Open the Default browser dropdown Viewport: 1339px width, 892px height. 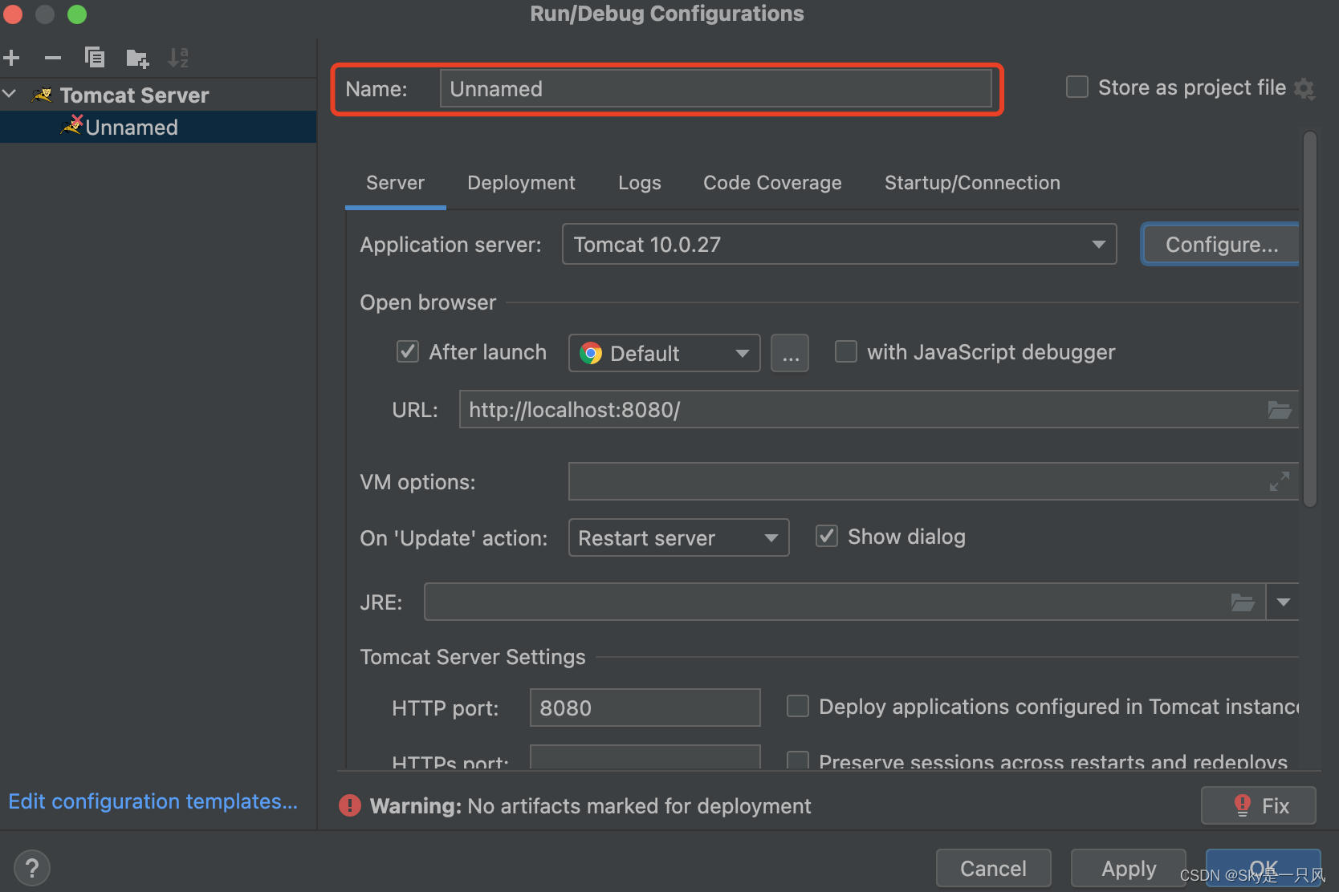[665, 353]
